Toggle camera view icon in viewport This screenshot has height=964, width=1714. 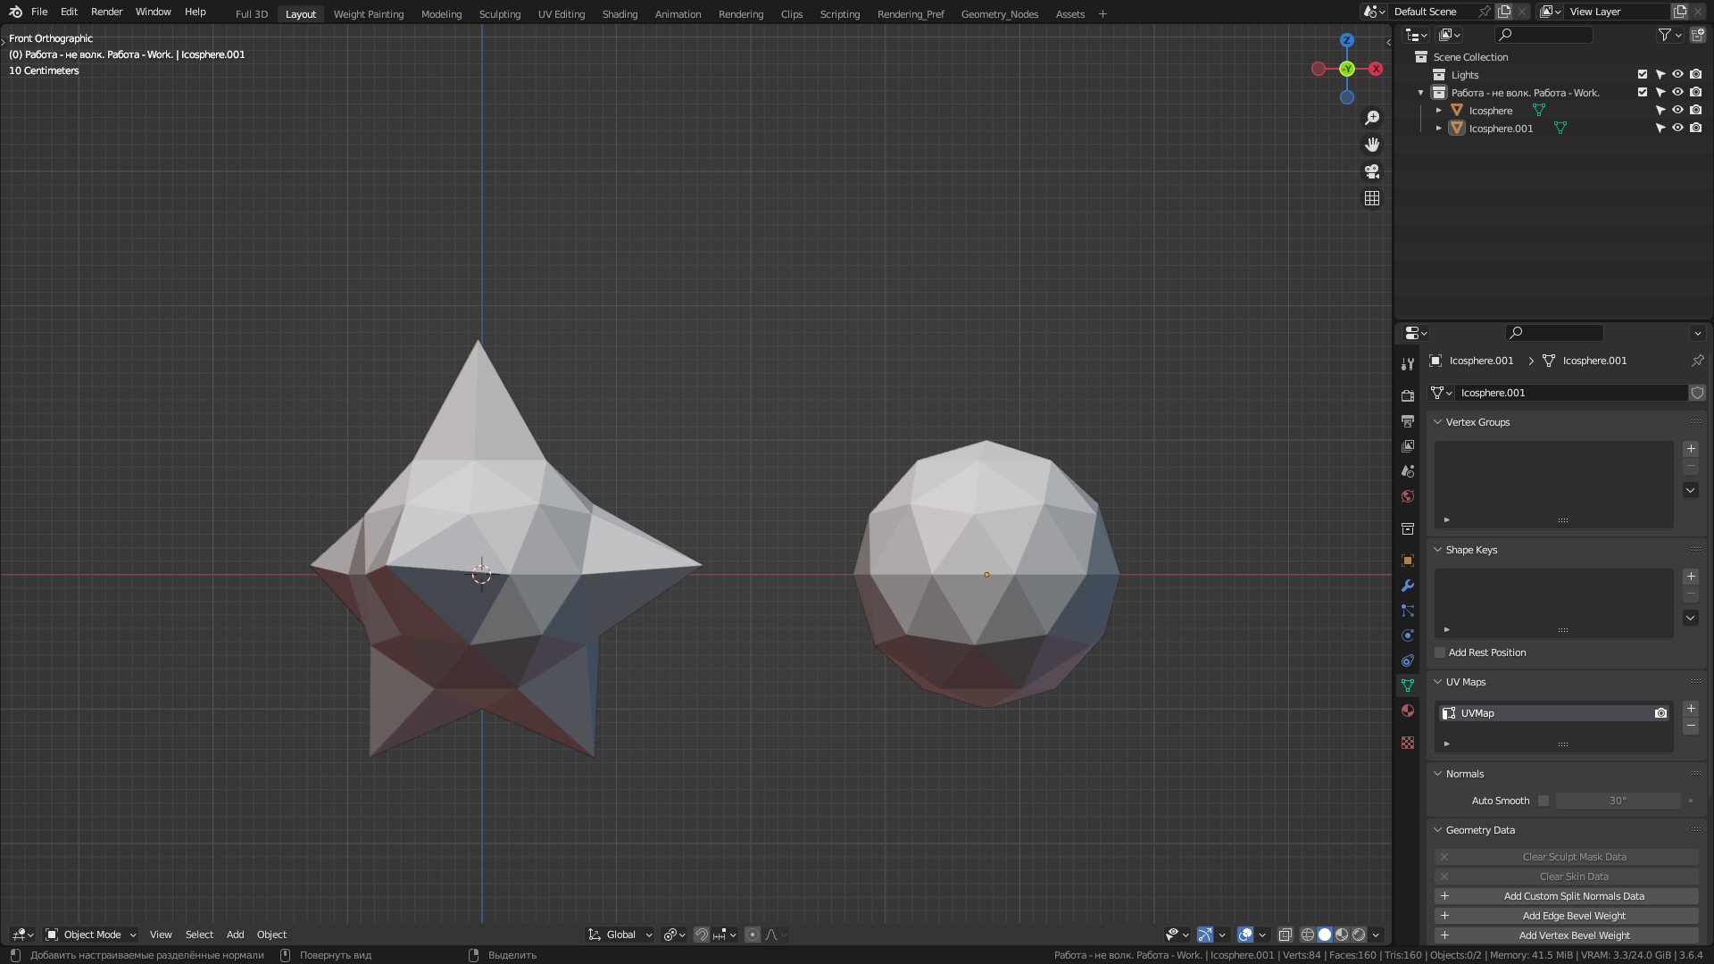pyautogui.click(x=1372, y=171)
